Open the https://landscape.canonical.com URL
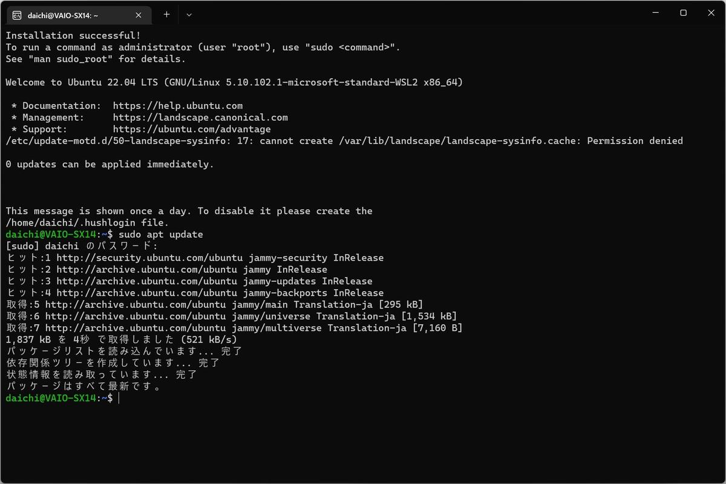726x484 pixels. (x=200, y=117)
